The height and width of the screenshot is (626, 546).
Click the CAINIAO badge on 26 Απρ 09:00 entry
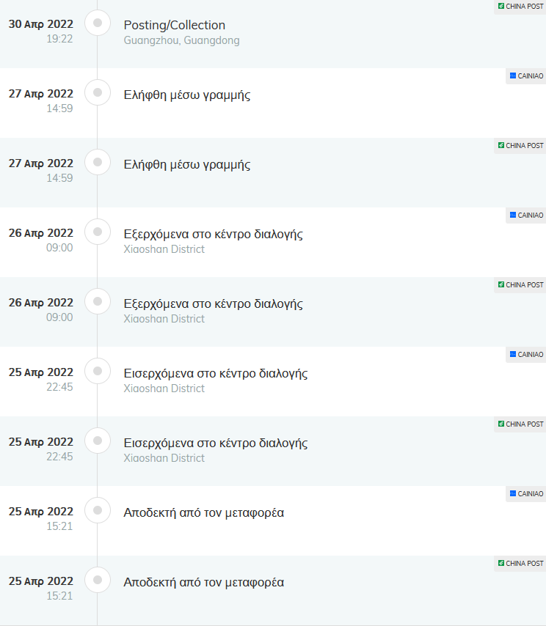click(x=526, y=216)
